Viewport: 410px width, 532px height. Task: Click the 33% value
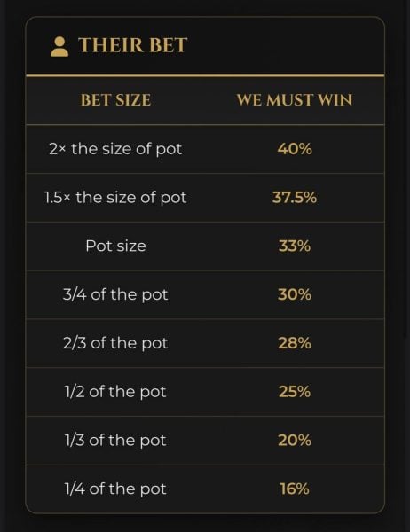[295, 246]
